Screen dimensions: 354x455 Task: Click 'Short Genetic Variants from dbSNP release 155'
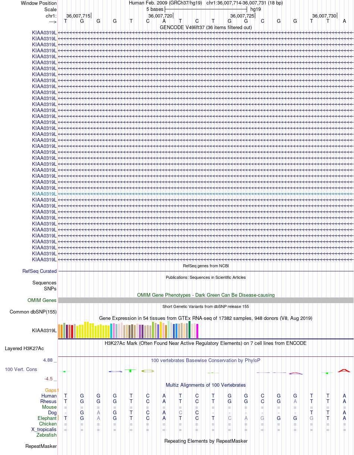point(206,306)
